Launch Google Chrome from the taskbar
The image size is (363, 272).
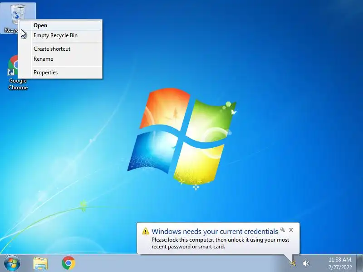pos(69,263)
